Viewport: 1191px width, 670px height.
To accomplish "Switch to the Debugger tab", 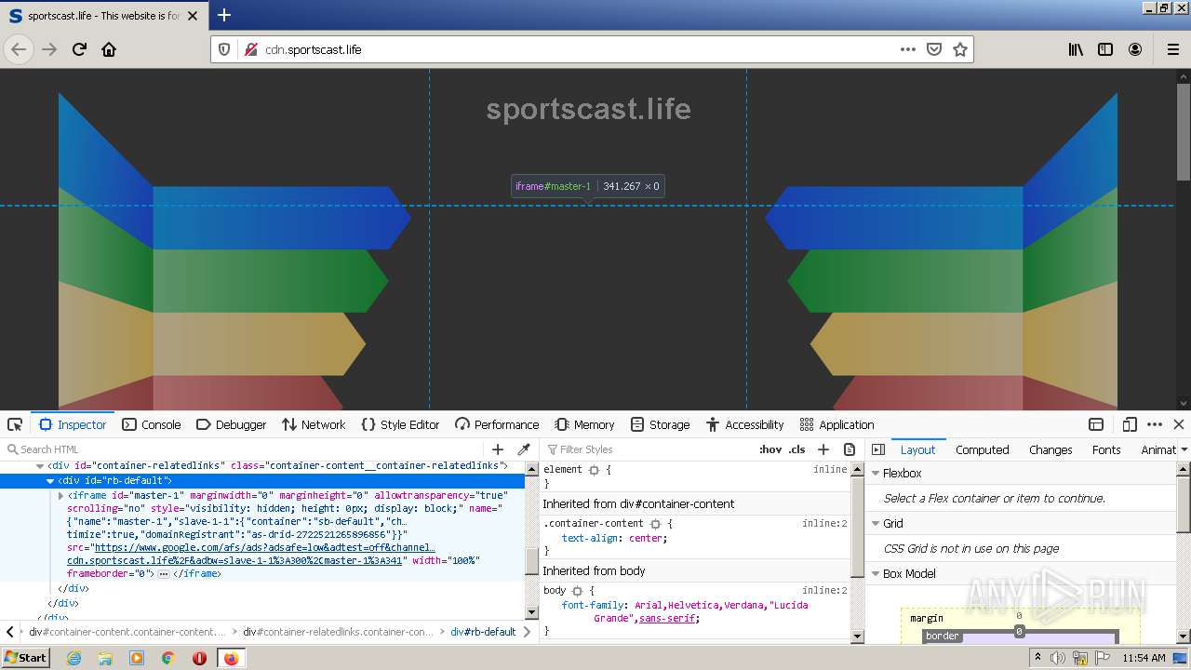I will [232, 424].
